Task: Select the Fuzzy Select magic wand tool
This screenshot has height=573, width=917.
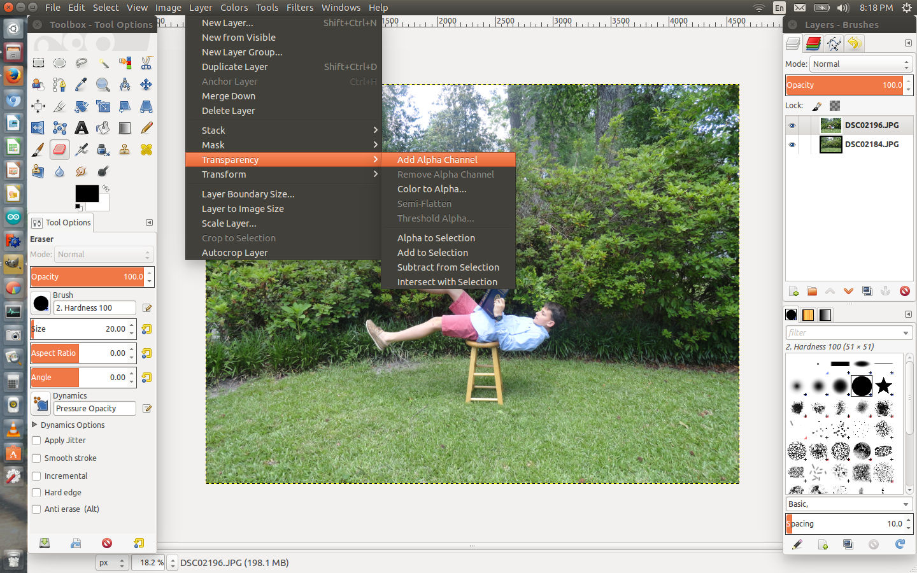Action: click(x=103, y=63)
